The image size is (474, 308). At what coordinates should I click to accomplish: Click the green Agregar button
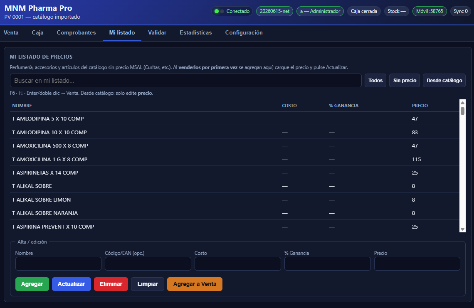[32, 284]
